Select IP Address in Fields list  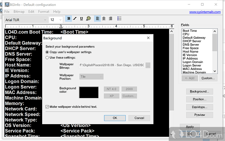(x=190, y=58)
